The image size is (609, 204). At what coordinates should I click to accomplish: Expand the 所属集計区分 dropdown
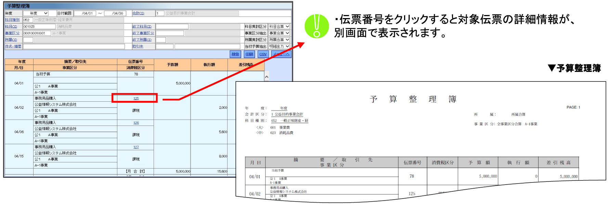pos(279,40)
